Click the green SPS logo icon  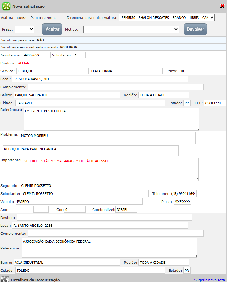click(x=6, y=6)
